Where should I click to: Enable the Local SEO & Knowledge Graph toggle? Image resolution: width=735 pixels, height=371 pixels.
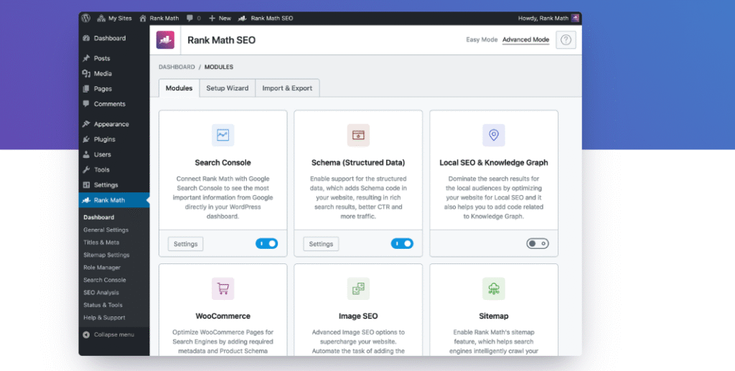(537, 244)
